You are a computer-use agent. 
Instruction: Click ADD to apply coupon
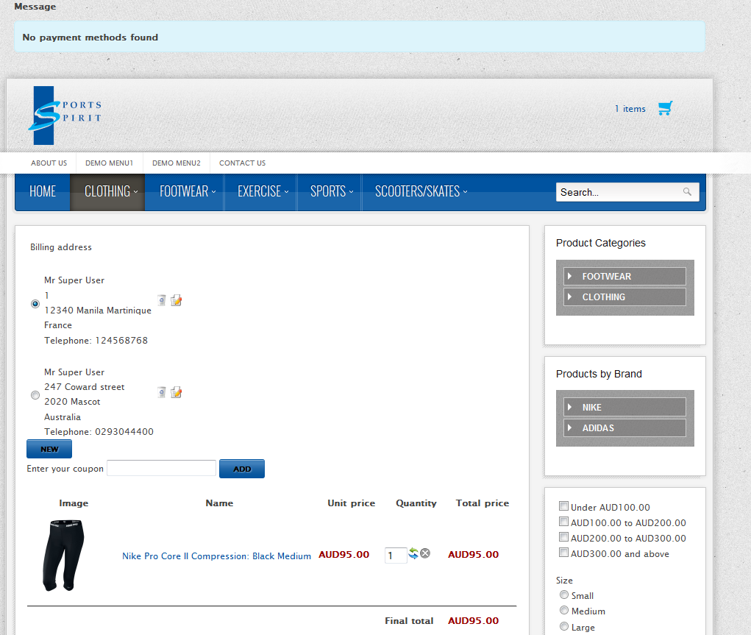pyautogui.click(x=242, y=469)
